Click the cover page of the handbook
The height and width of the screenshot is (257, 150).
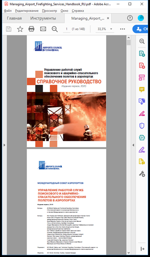66,91
